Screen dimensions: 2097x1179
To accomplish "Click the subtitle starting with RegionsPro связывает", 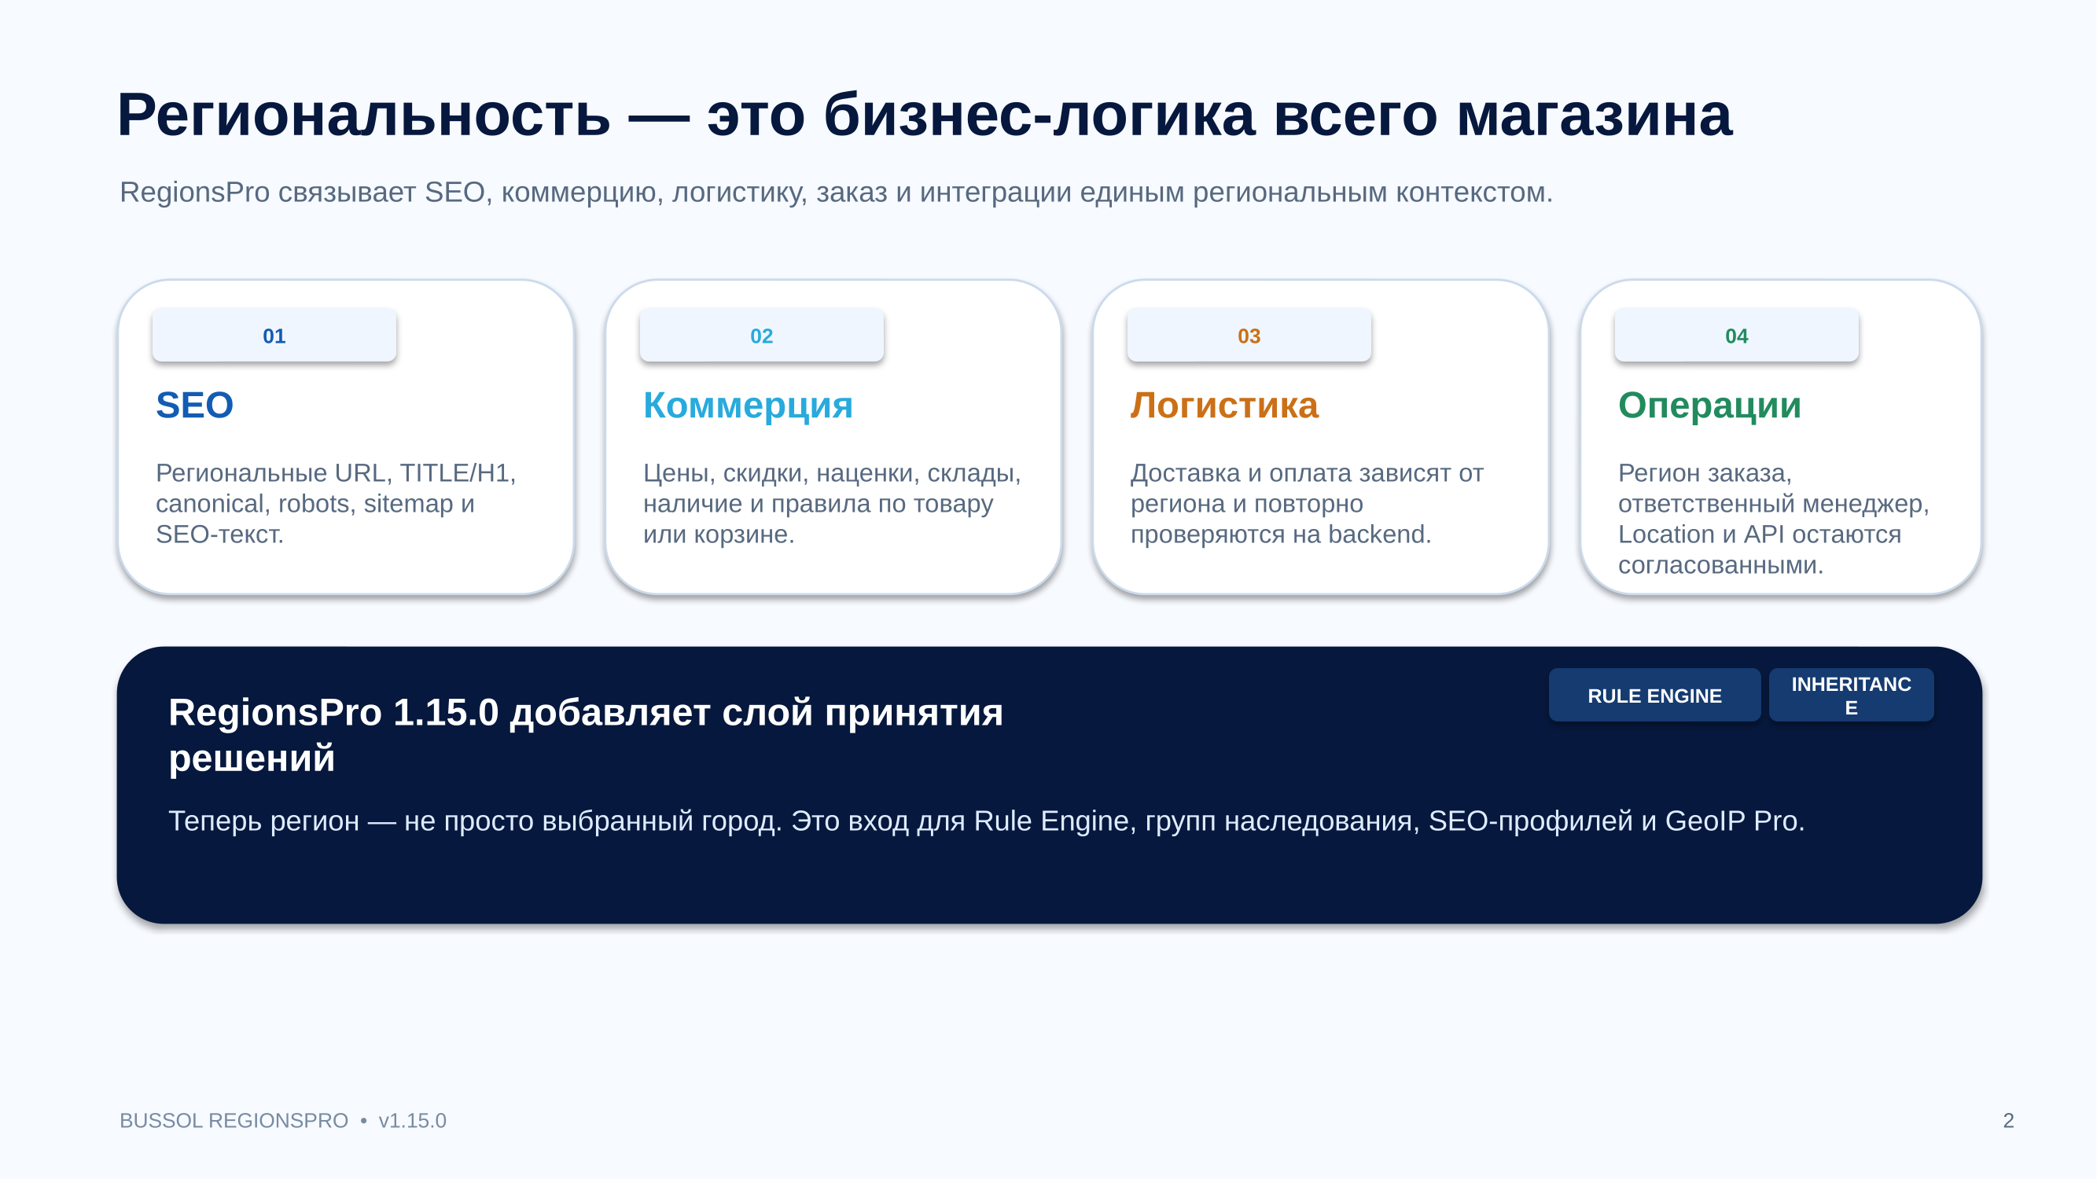I will coord(836,193).
